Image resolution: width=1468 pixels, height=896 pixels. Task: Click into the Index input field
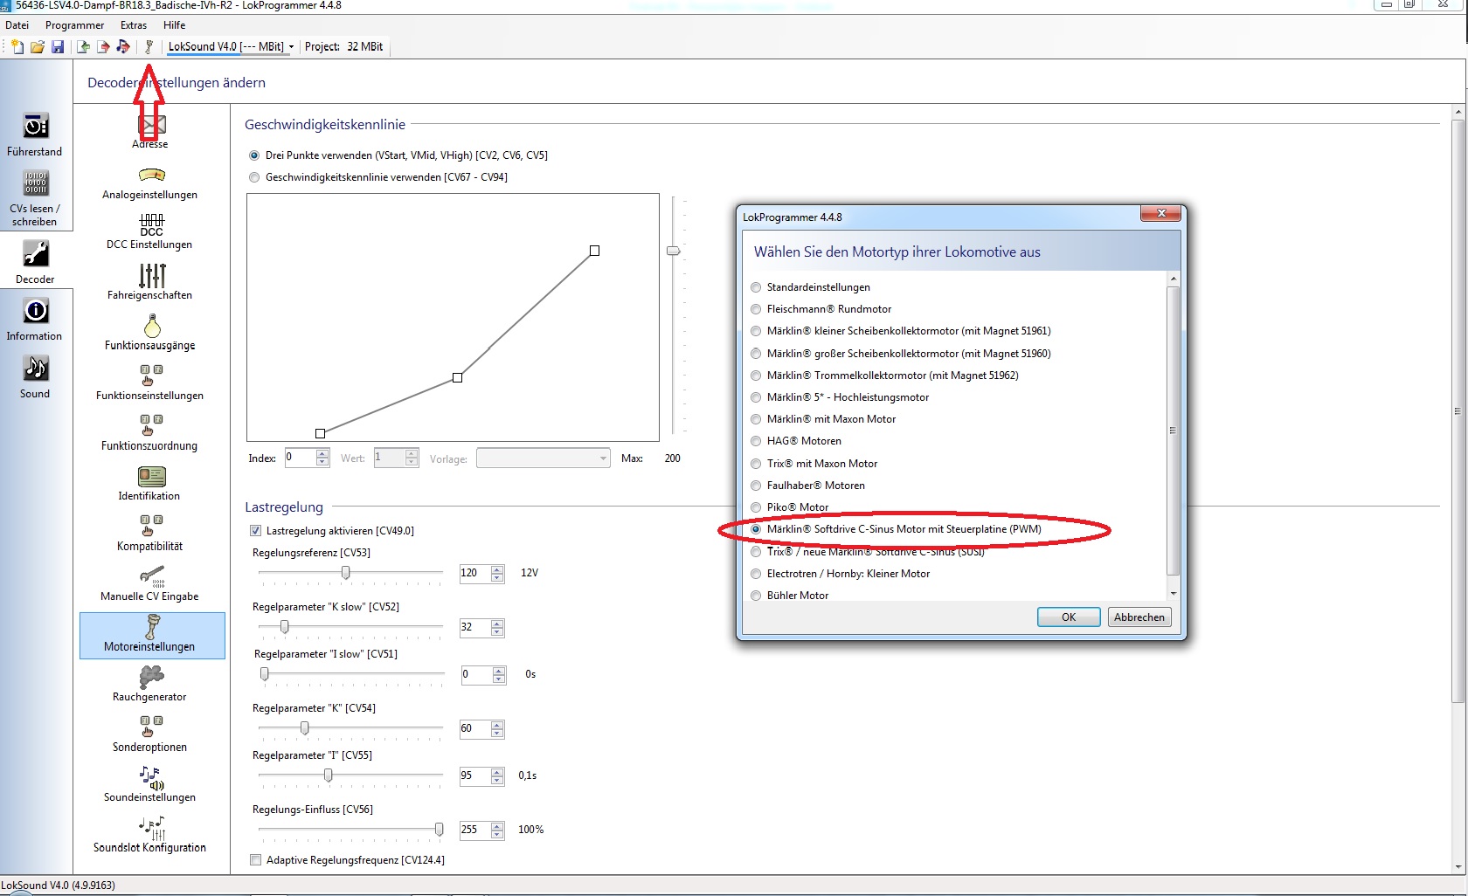coord(301,458)
